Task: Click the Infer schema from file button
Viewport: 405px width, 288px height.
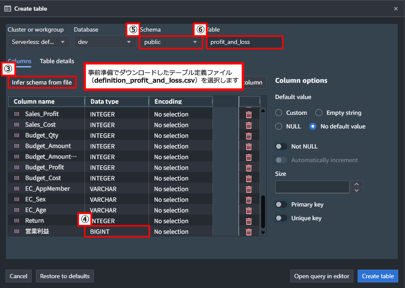Action: coord(42,82)
